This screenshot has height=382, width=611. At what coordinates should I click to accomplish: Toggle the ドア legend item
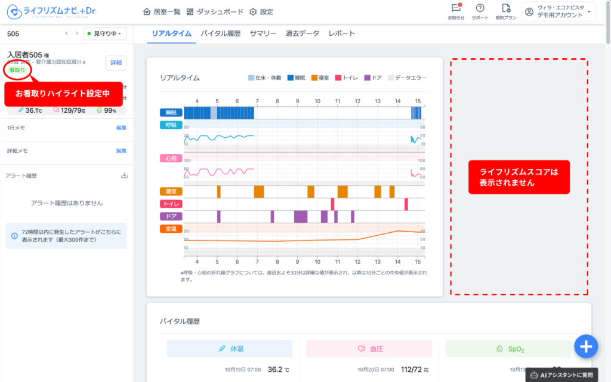(373, 78)
